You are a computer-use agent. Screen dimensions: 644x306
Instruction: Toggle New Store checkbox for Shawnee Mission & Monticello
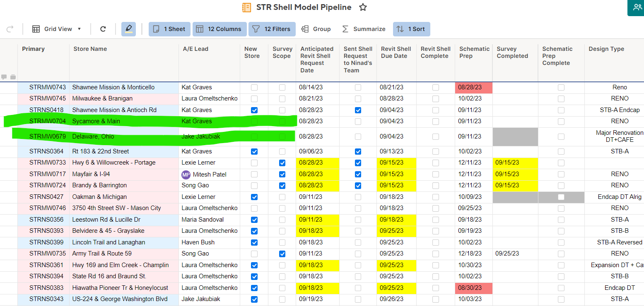click(x=254, y=87)
